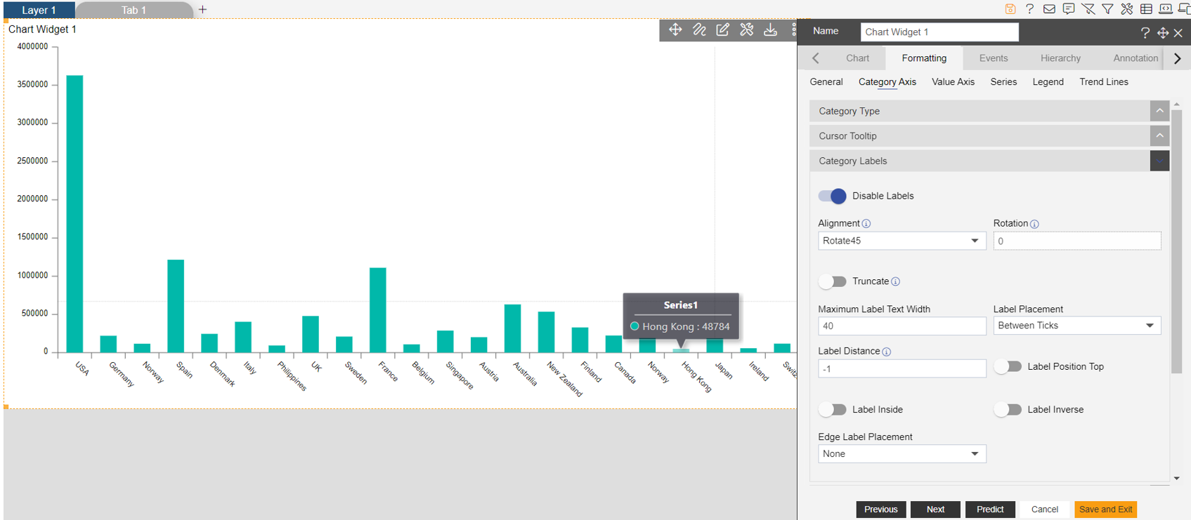
Task: Click the Cancel button
Action: pos(1044,509)
